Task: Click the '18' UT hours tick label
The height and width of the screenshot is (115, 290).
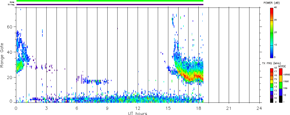Action: point(198,108)
